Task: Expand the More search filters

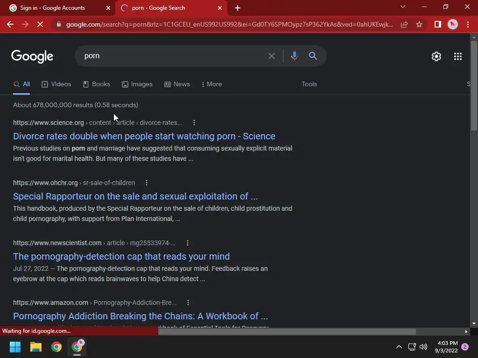Action: [x=211, y=84]
